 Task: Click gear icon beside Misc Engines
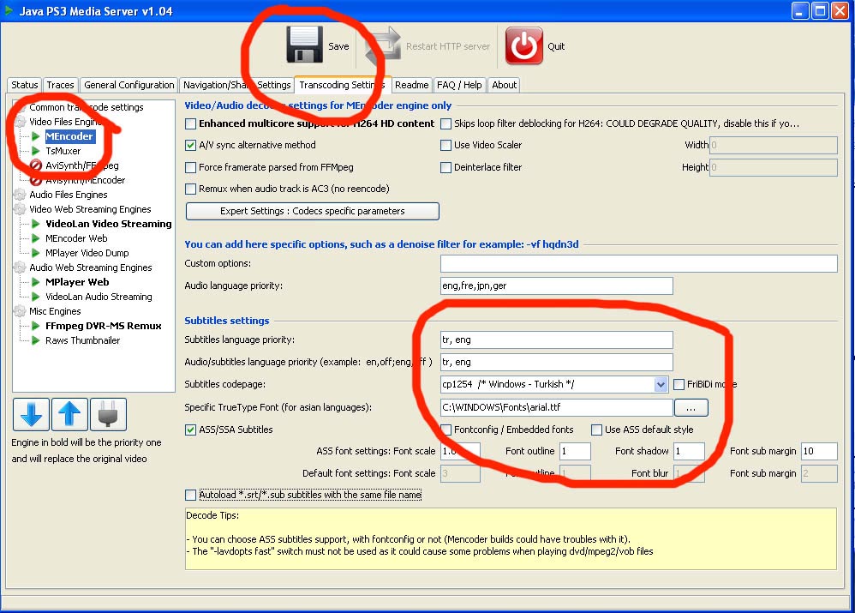click(21, 311)
